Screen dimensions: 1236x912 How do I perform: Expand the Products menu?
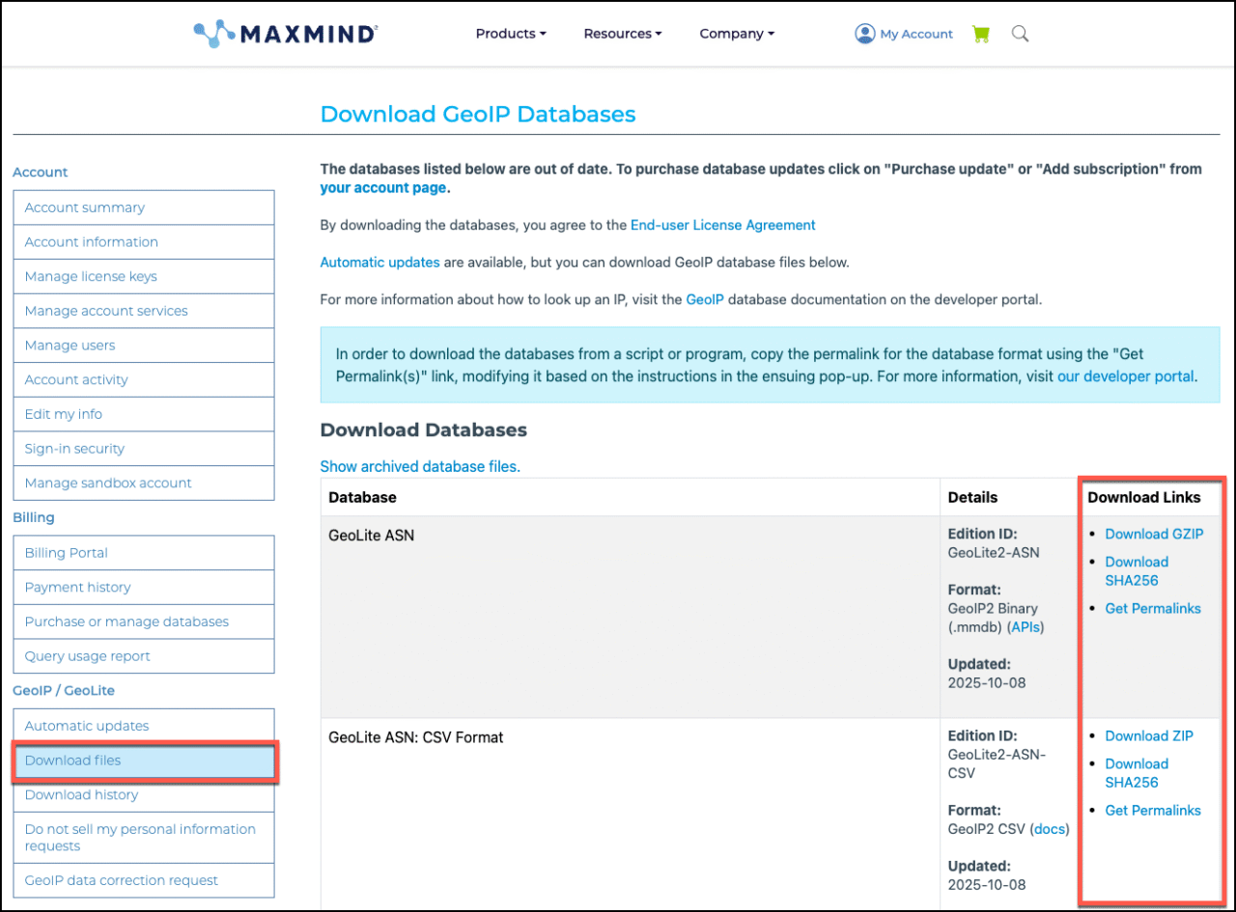click(x=510, y=33)
